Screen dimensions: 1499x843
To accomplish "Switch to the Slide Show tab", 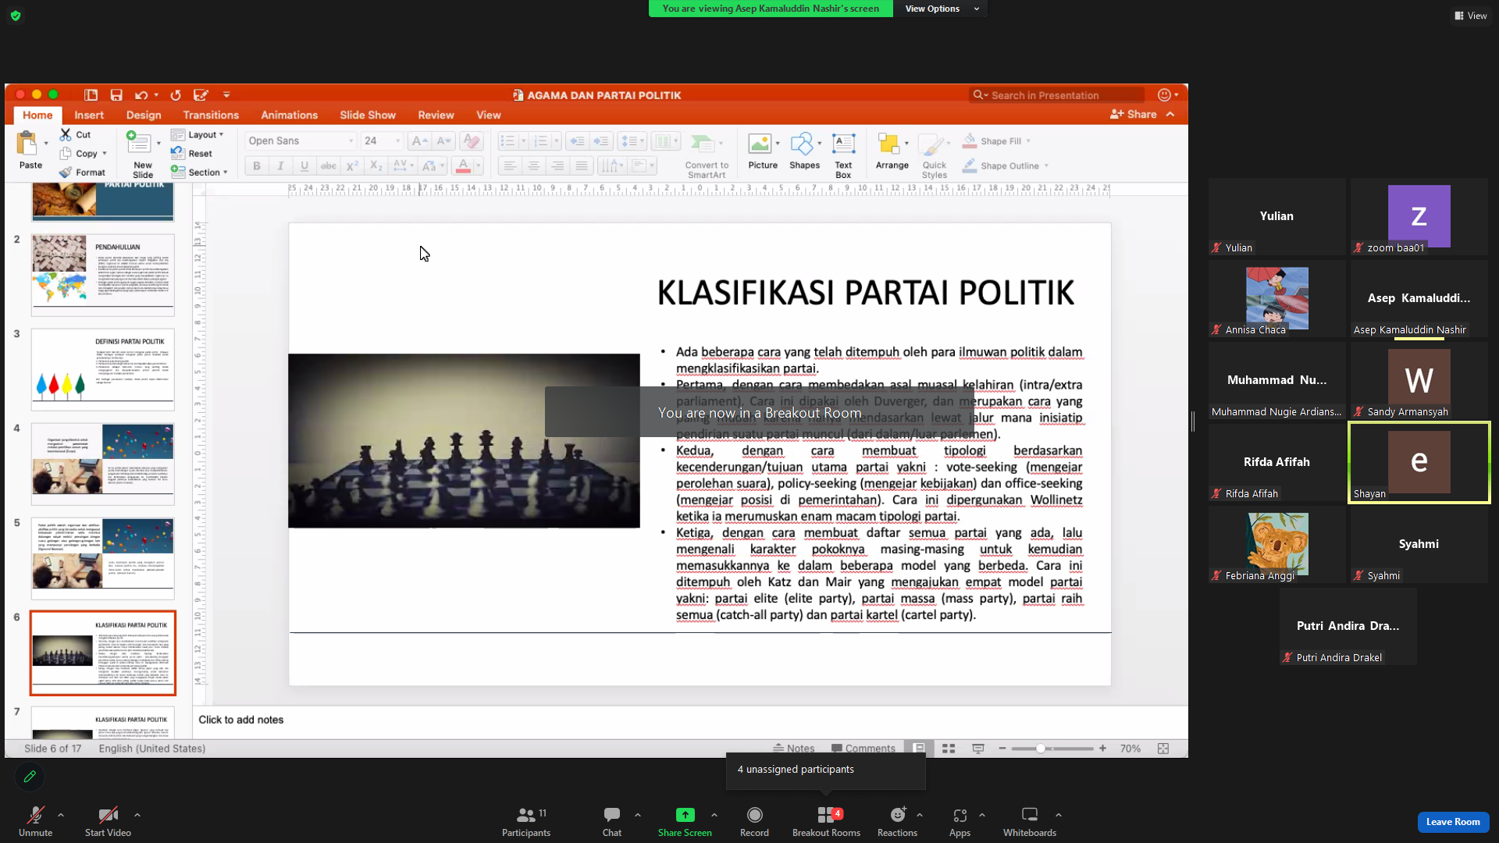I will 368,115.
